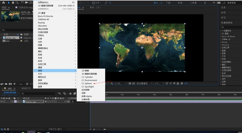Image resolution: width=242 pixels, height=133 pixels.
Task: Click the label tag icon in timeline header
Action: pyautogui.click(x=14, y=98)
